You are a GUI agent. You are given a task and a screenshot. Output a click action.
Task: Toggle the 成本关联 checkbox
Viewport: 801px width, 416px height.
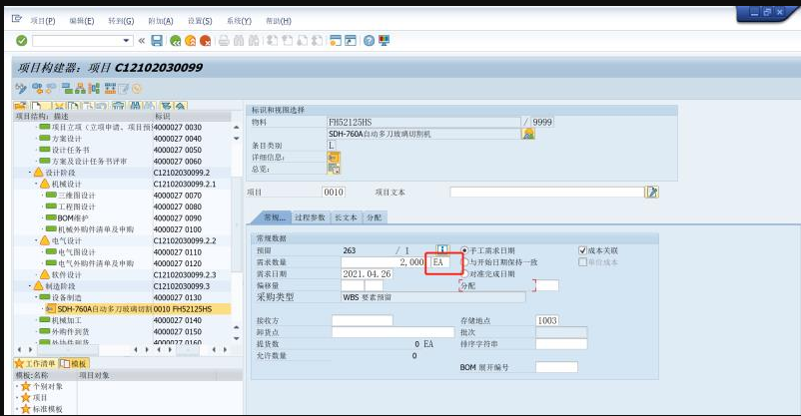coord(582,250)
